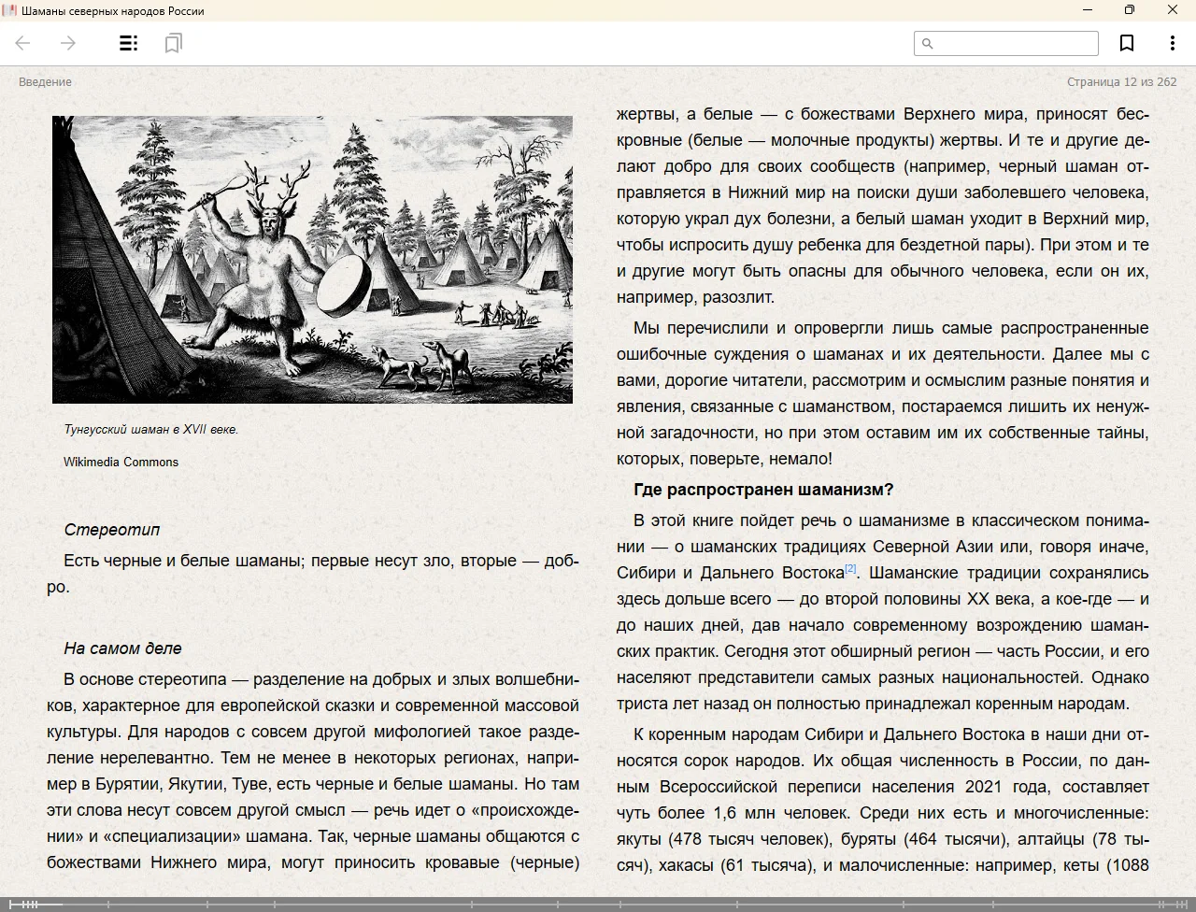The image size is (1196, 912).
Task: Click the 'Wikimedia Commons' image credit
Action: pos(121,462)
